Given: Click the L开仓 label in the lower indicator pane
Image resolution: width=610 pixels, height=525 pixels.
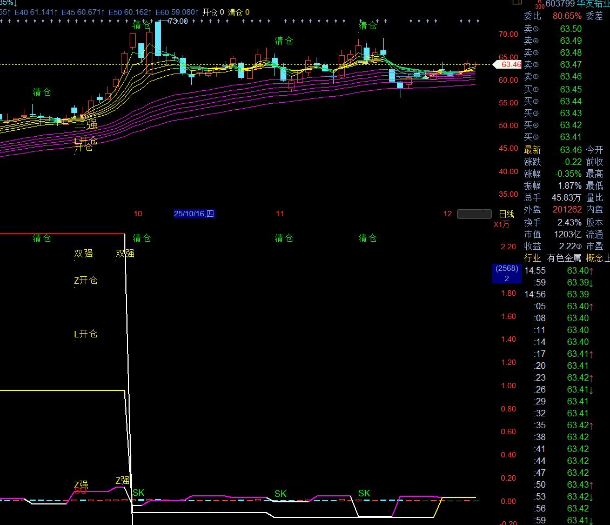Looking at the screenshot, I should pos(85,334).
